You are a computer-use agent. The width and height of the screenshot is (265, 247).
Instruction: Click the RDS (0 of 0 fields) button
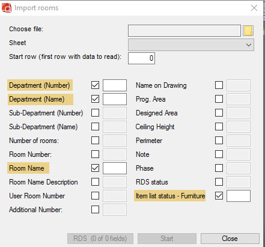[100, 239]
